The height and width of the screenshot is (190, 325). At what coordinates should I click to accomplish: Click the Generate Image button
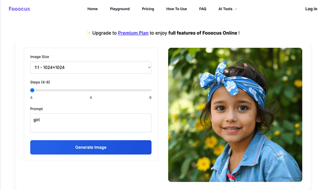pos(91,147)
